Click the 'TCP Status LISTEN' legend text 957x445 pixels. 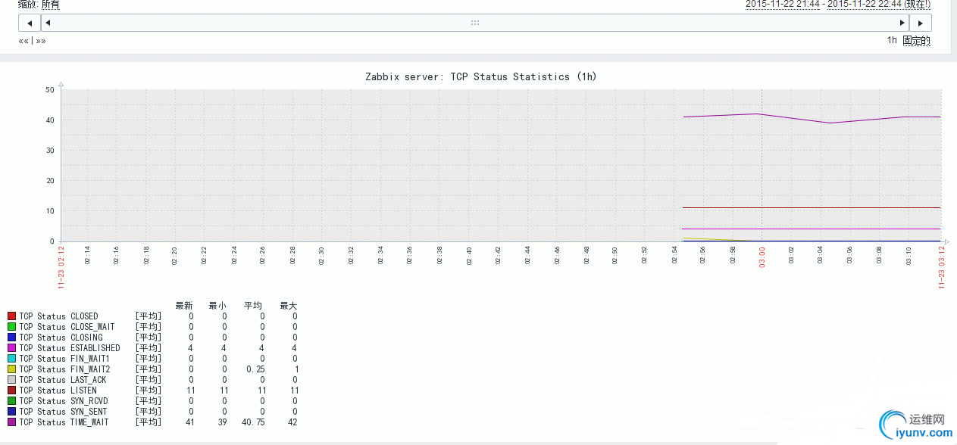pyautogui.click(x=58, y=391)
